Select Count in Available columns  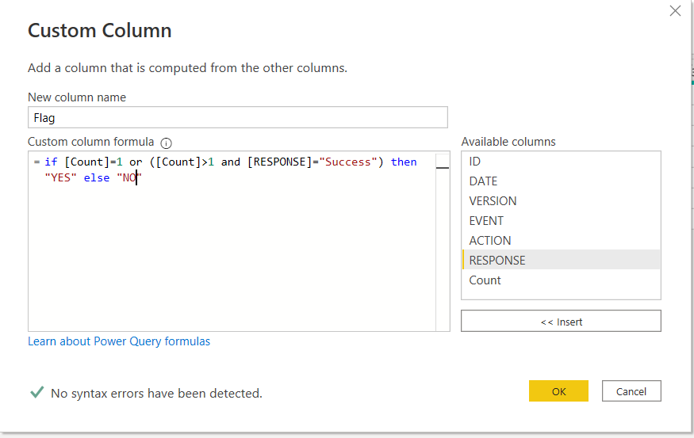coord(561,280)
